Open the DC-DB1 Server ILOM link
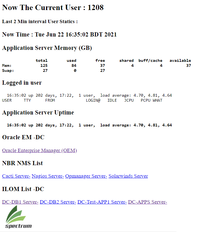This screenshot has height=232, width=201. tap(20, 202)
